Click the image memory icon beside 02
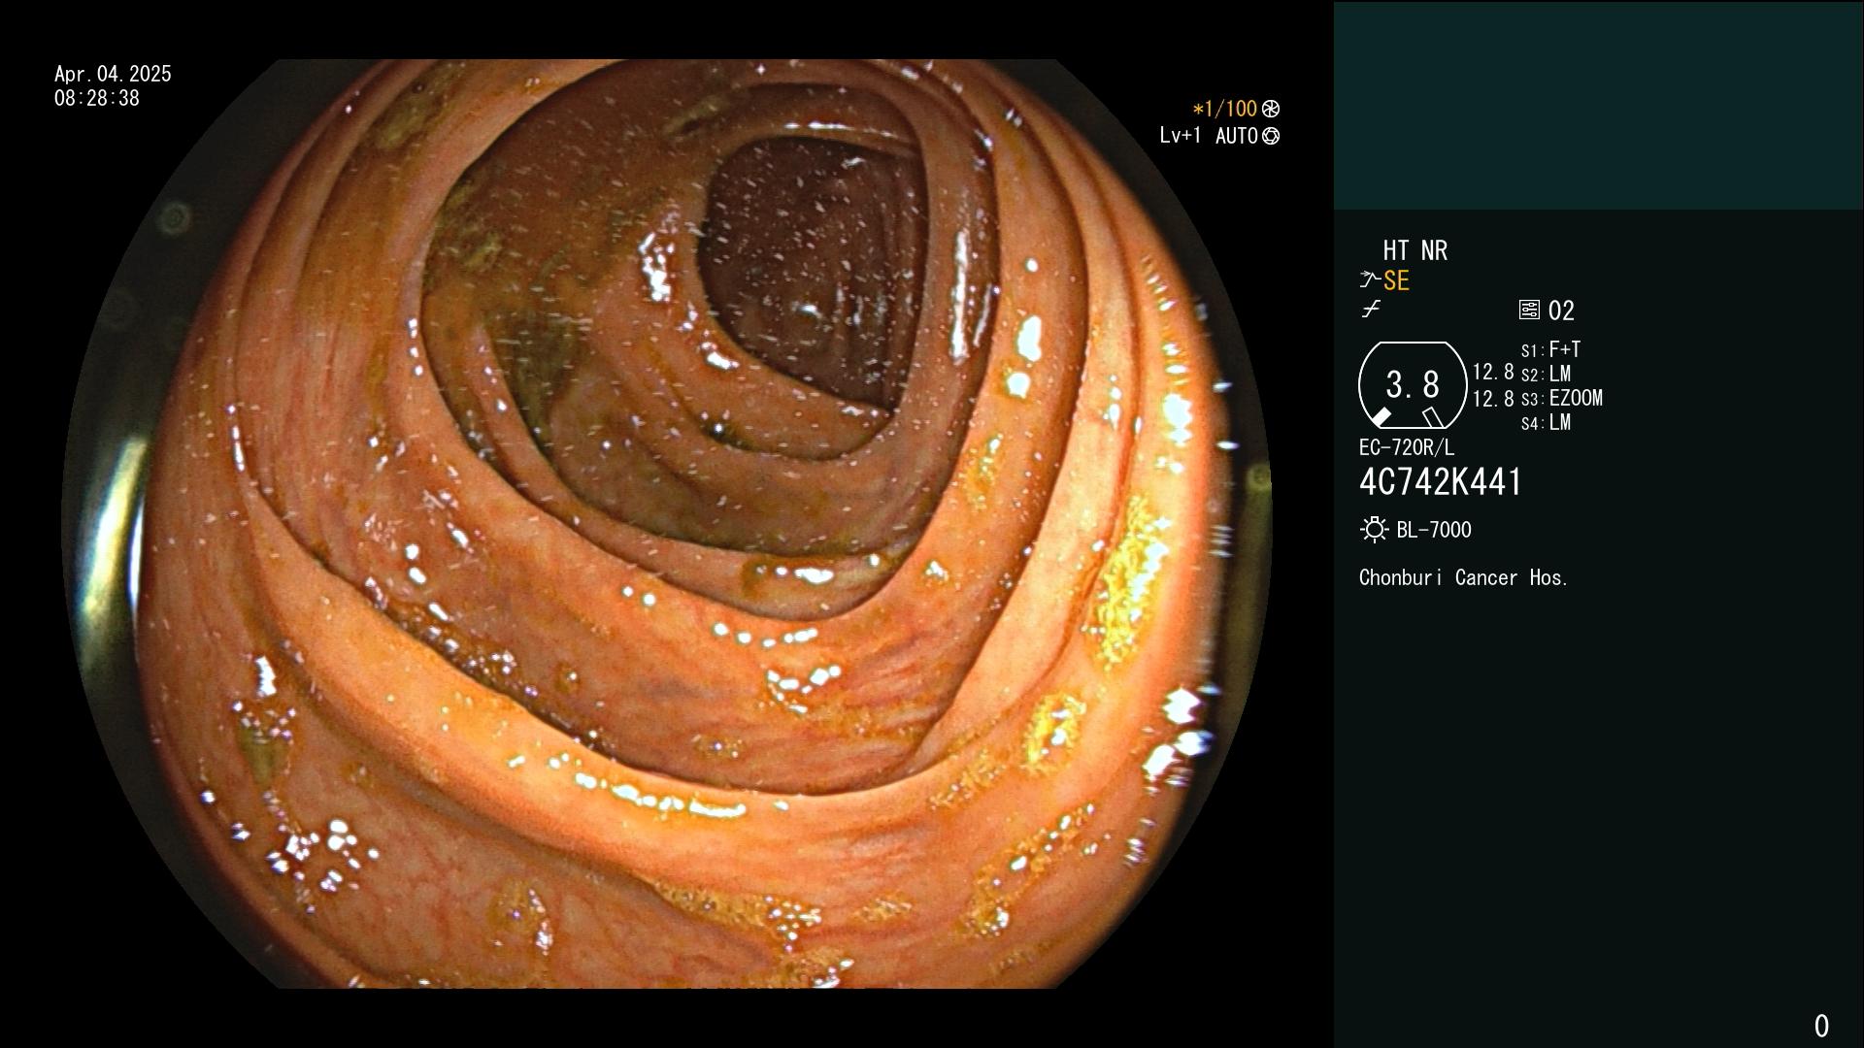The image size is (1864, 1048). pos(1529,310)
